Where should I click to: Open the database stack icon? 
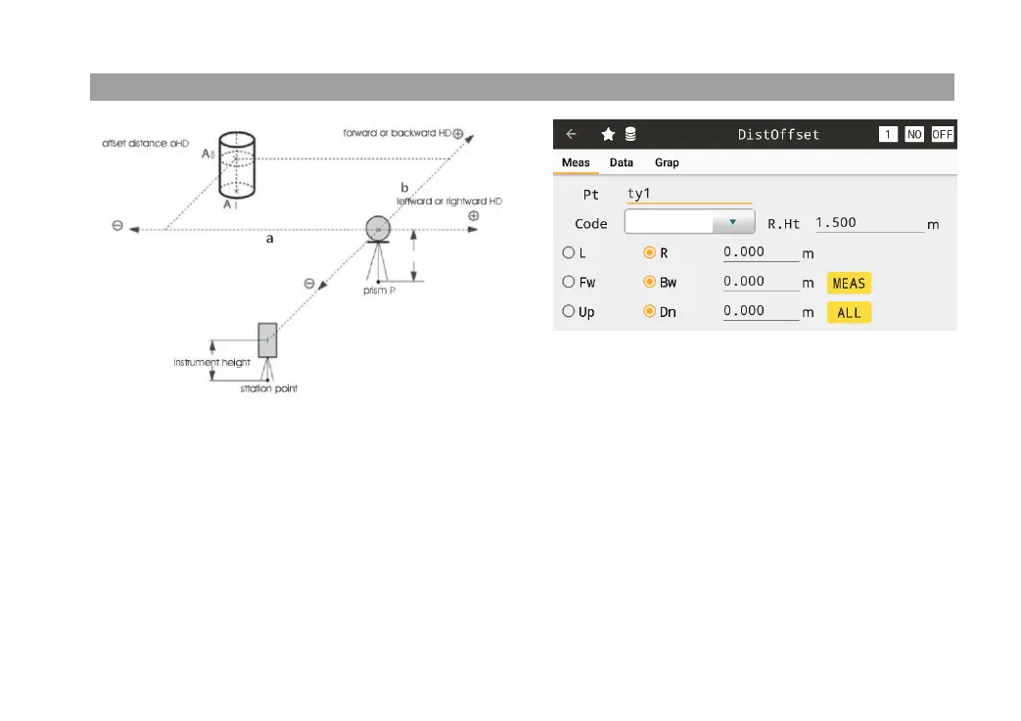click(630, 134)
